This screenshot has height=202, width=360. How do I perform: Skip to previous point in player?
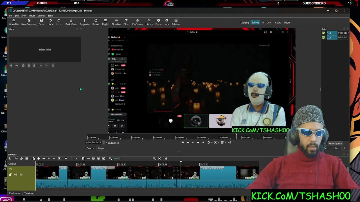point(183,143)
